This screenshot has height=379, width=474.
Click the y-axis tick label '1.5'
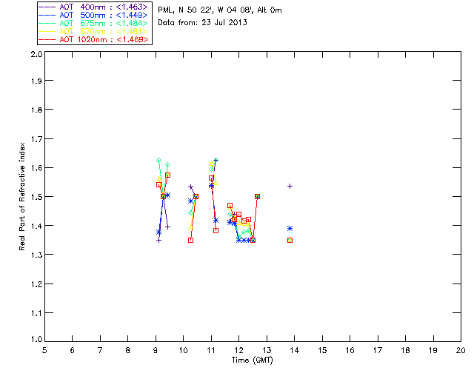[x=36, y=197]
